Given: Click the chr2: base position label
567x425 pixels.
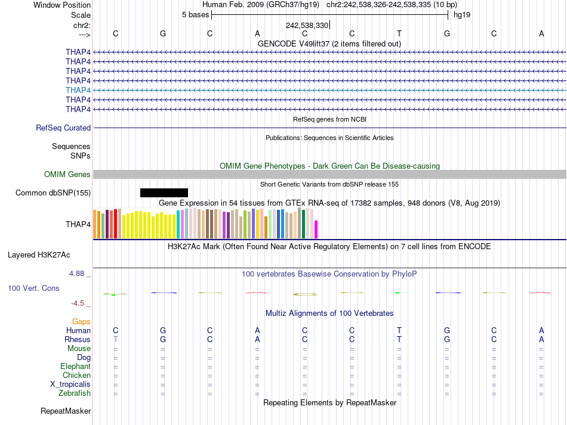Looking at the screenshot, I should coord(82,25).
